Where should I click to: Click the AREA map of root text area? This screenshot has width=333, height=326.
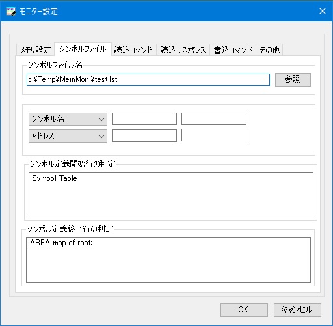168,260
